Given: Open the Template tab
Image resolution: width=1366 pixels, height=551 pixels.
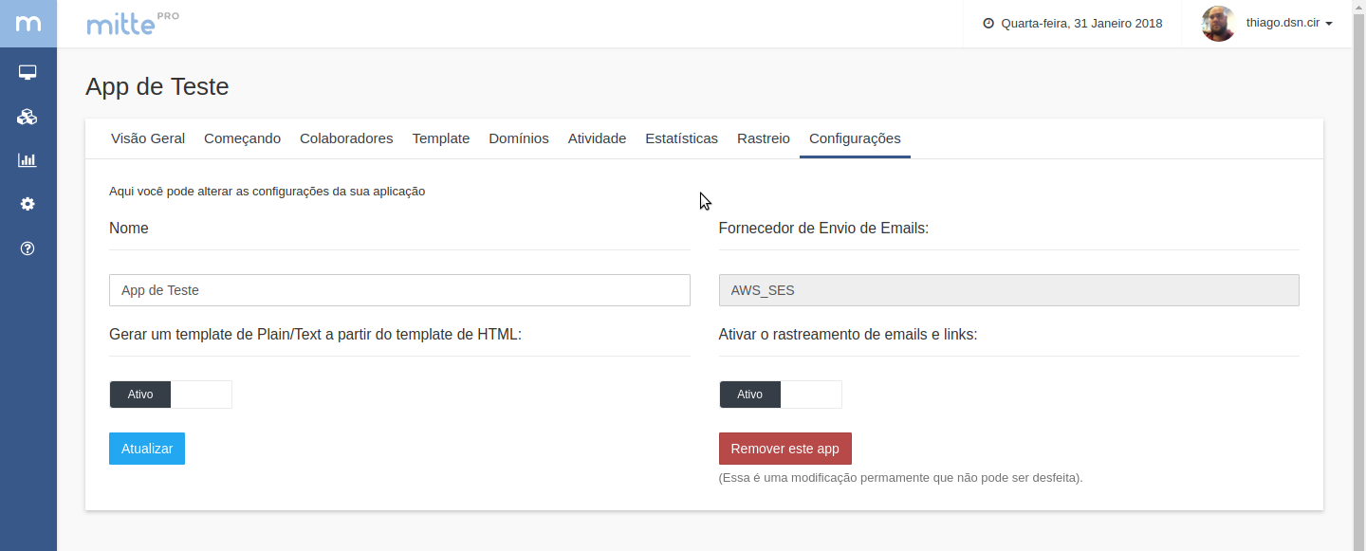Looking at the screenshot, I should click(441, 138).
